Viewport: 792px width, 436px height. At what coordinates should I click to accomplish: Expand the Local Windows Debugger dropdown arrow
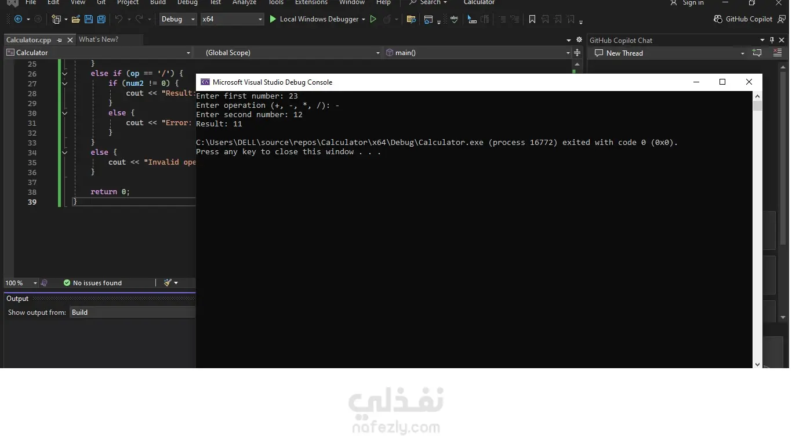(364, 19)
